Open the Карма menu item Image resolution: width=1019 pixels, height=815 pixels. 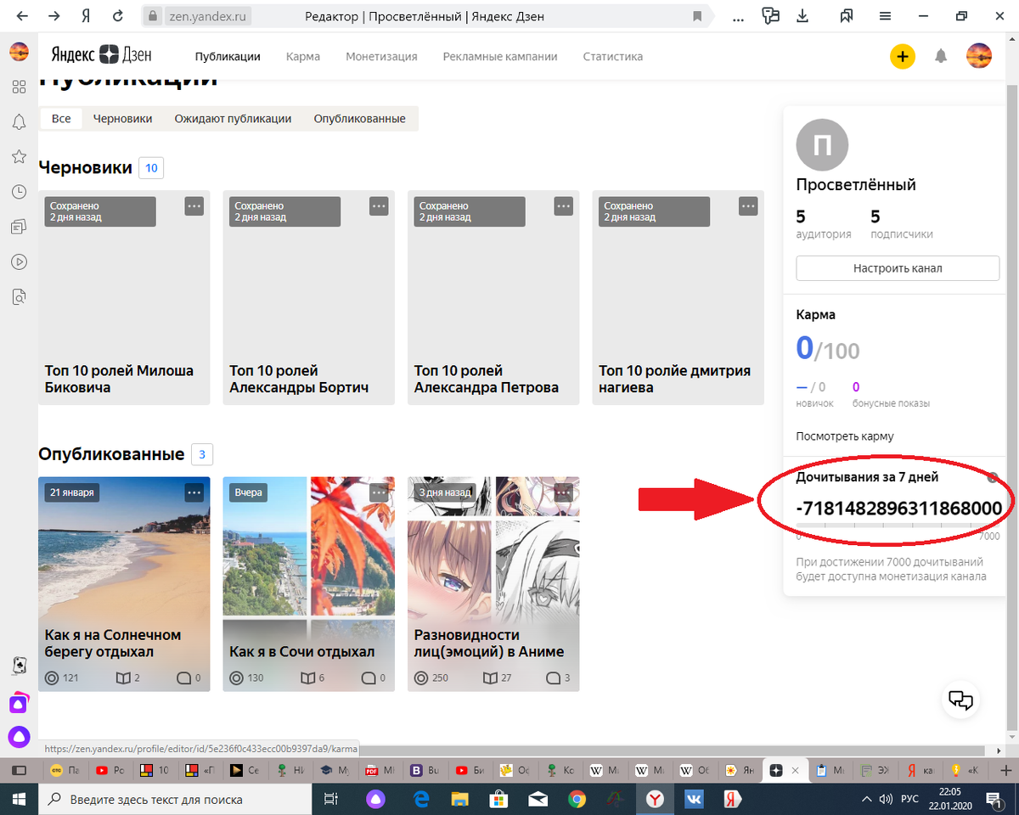(x=303, y=57)
